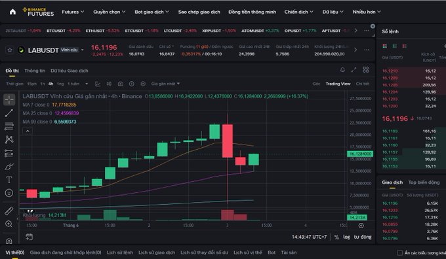Open 'Sao chép giao dịch' link
This screenshot has height=259, width=446.
tap(199, 12)
